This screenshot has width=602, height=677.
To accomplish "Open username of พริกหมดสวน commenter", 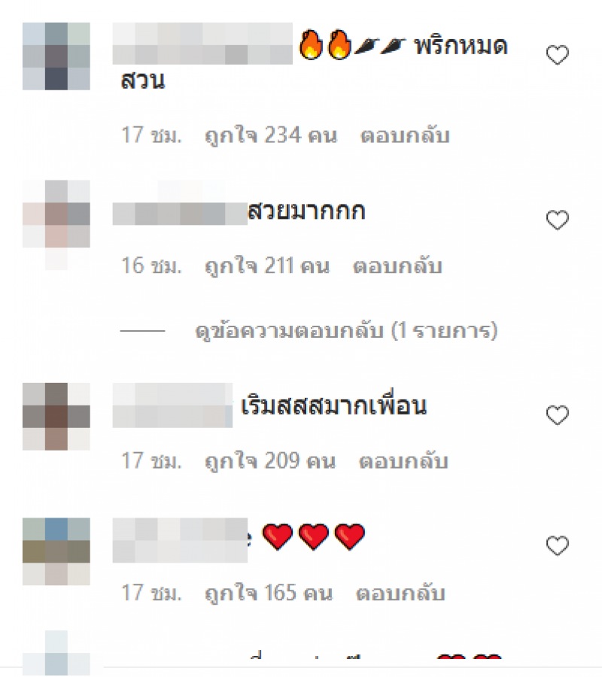I will click(x=202, y=44).
